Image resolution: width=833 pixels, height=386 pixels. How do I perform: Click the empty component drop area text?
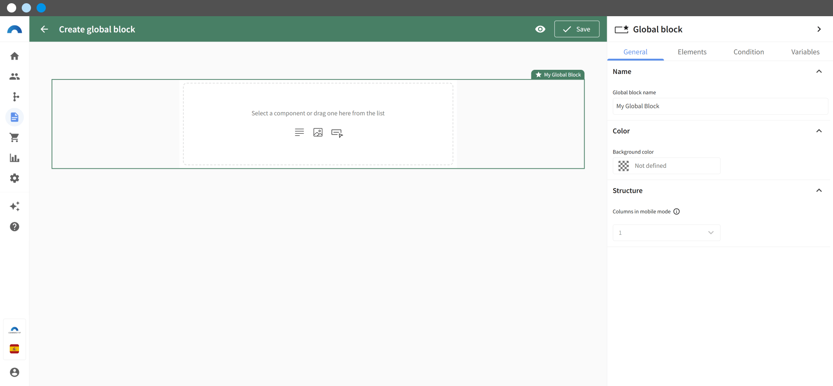click(318, 113)
